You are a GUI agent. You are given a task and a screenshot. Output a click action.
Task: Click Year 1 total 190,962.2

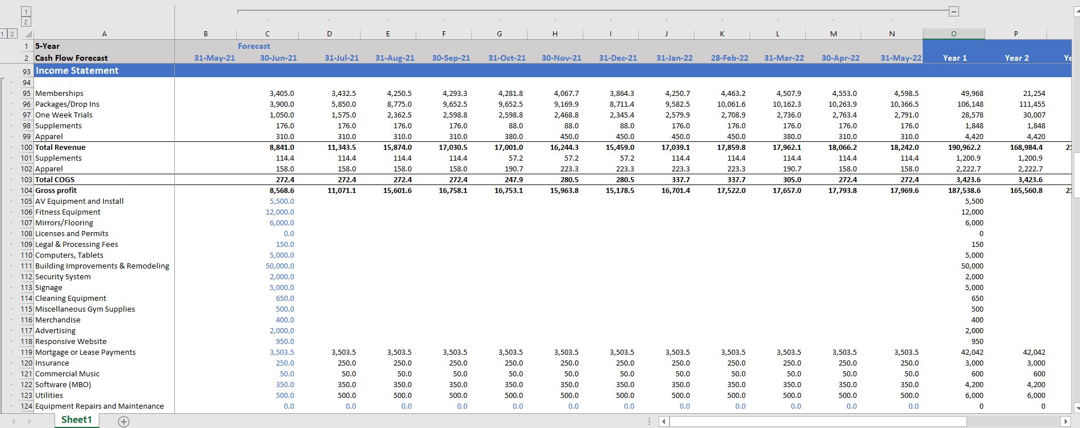964,148
